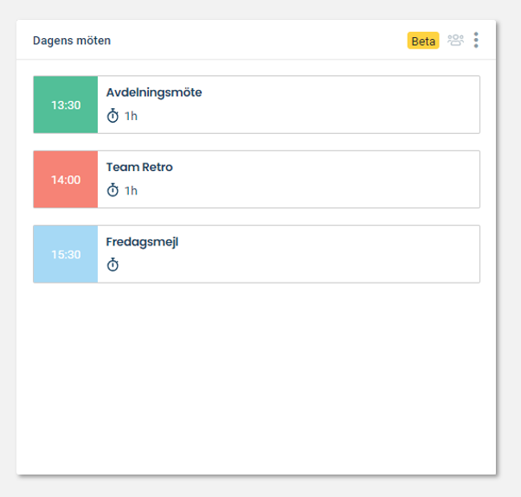Open the three-dot options menu
521x497 pixels.
tap(476, 40)
